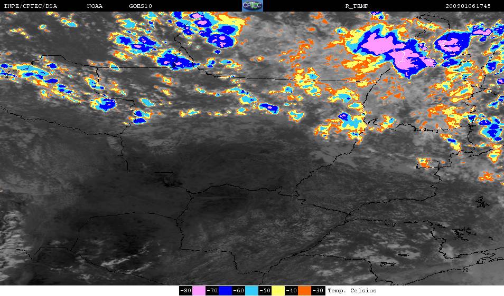Image resolution: width=504 pixels, height=296 pixels.
Task: Pick the yellow legend swatch
Action: coord(278,291)
